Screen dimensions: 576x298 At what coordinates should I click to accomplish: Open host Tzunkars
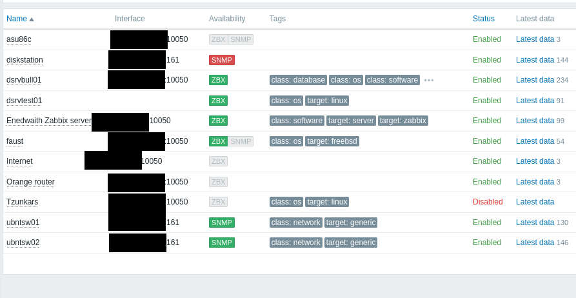(x=23, y=202)
